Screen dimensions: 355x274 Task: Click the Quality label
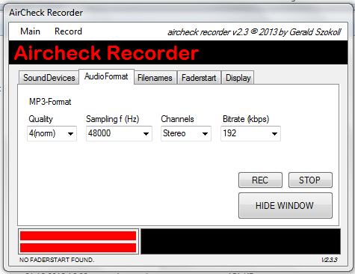40,119
